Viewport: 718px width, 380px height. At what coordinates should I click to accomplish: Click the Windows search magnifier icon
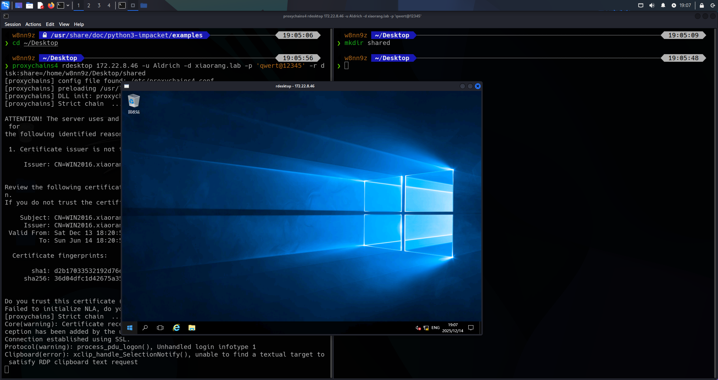pyautogui.click(x=145, y=328)
